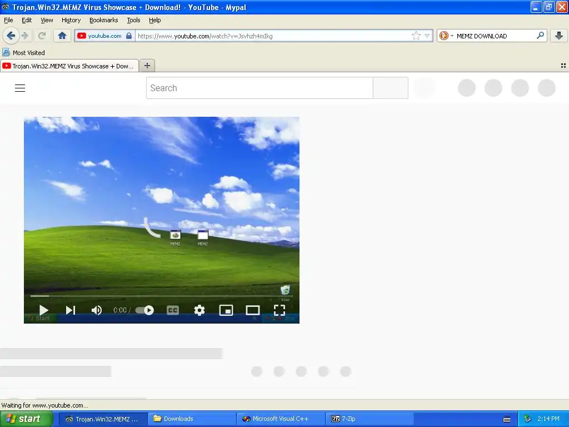Switch to Downloads folder taskbar button
This screenshot has width=569, height=427.
coord(192,419)
